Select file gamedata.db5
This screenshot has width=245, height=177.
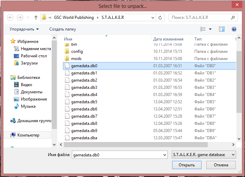point(150,102)
